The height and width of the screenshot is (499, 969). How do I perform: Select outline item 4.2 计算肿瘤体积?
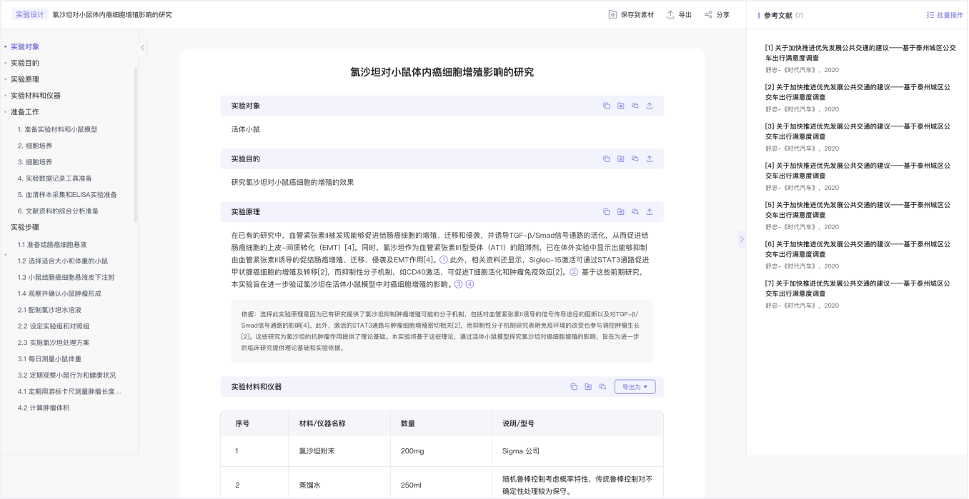[x=44, y=408]
